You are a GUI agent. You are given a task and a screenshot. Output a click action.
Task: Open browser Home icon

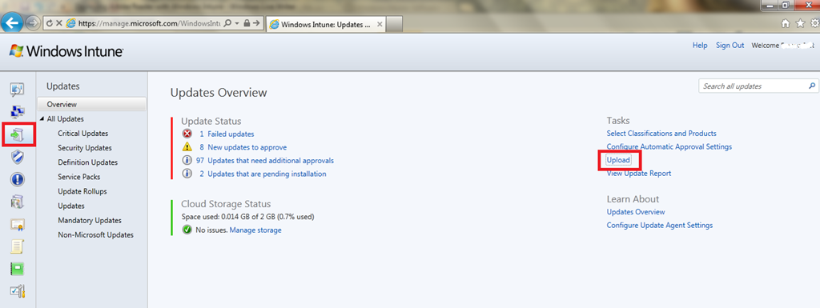click(786, 23)
